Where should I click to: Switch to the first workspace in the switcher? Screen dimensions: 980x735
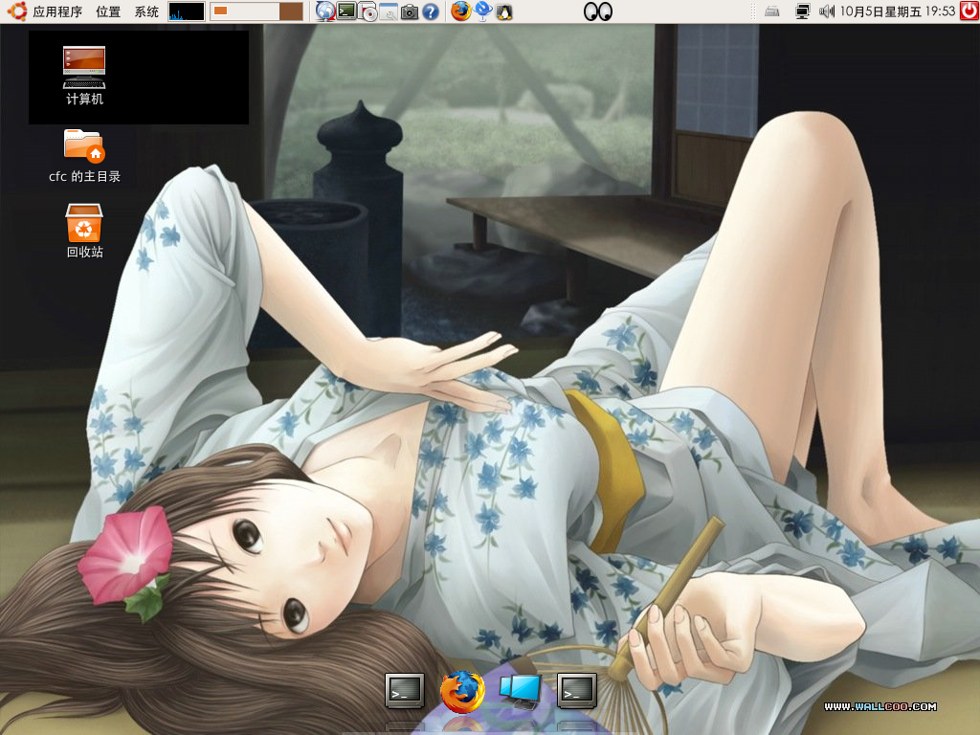[244, 11]
